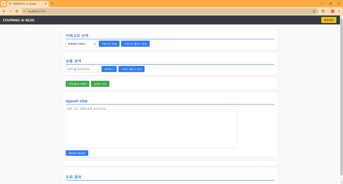This screenshot has width=343, height=184.
Task: Open a new tab with plus icon
Action: pyautogui.click(x=52, y=4)
